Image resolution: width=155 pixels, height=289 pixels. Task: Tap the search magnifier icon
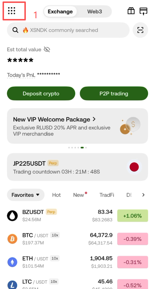click(x=15, y=30)
